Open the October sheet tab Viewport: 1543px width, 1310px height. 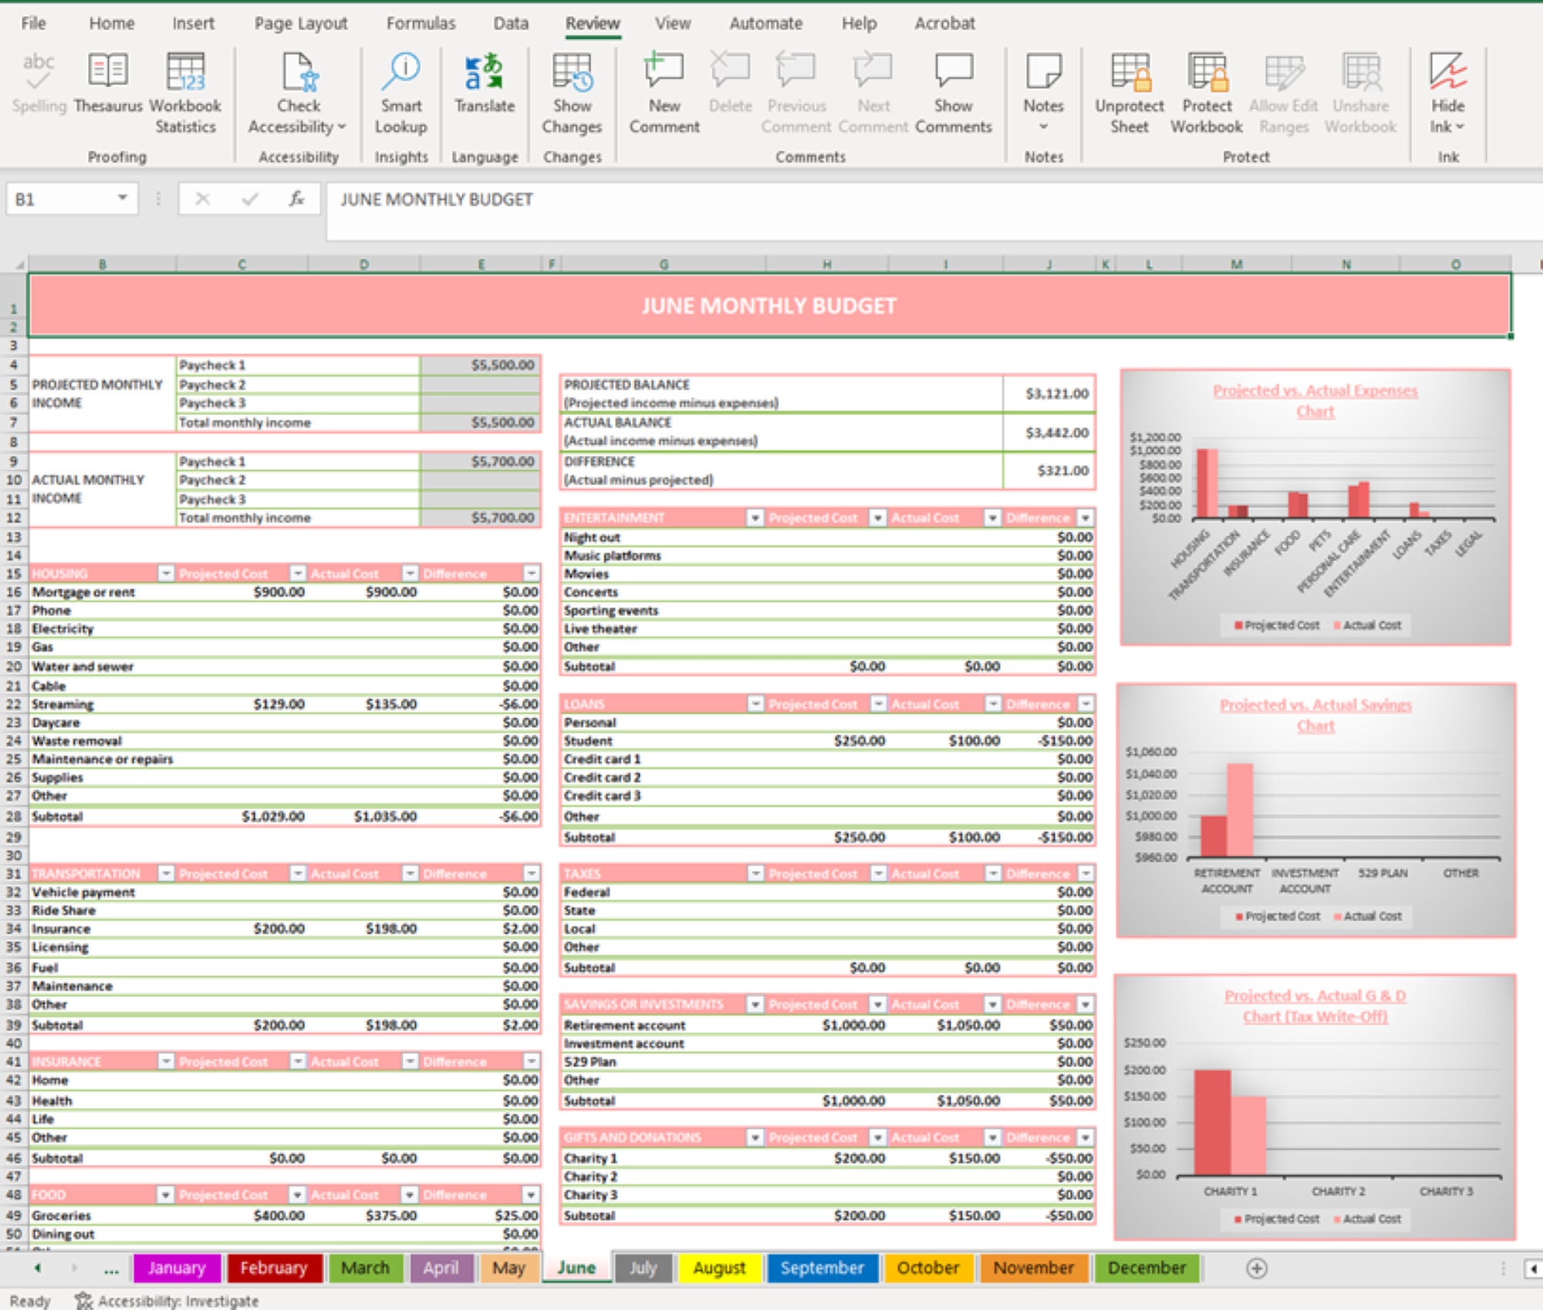coord(928,1268)
